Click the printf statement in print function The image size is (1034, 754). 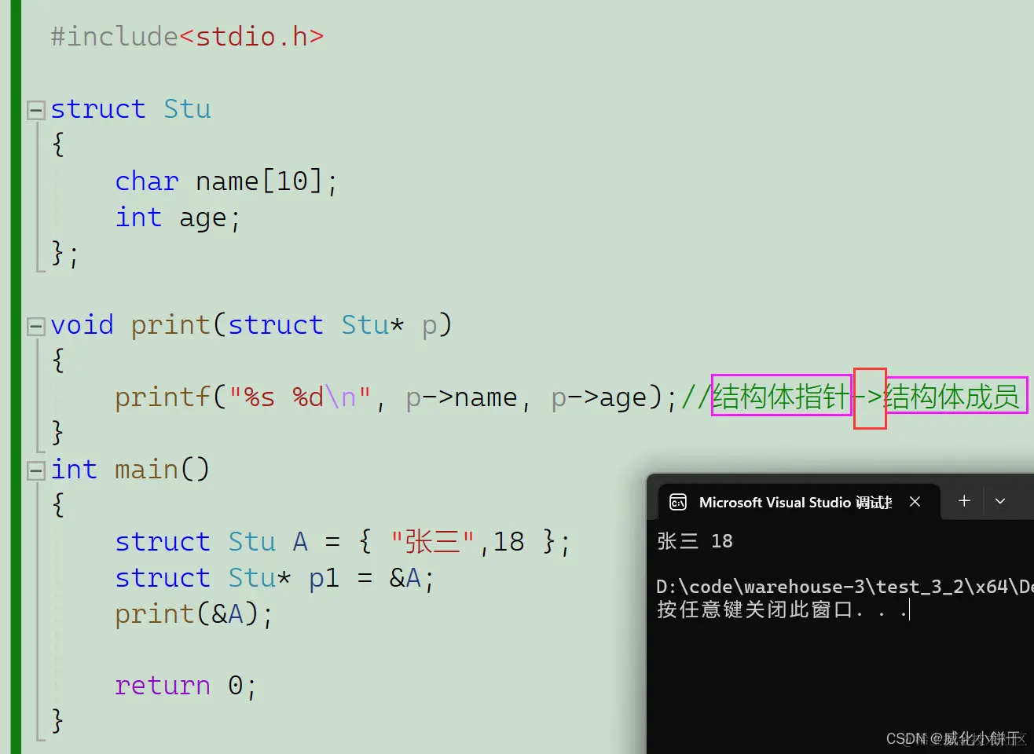[x=396, y=397]
